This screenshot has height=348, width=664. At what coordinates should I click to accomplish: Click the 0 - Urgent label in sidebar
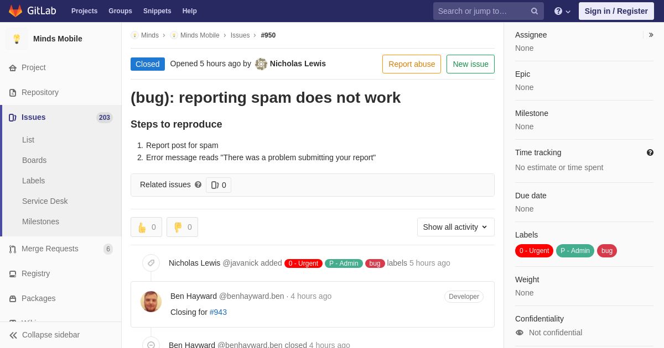[535, 251]
